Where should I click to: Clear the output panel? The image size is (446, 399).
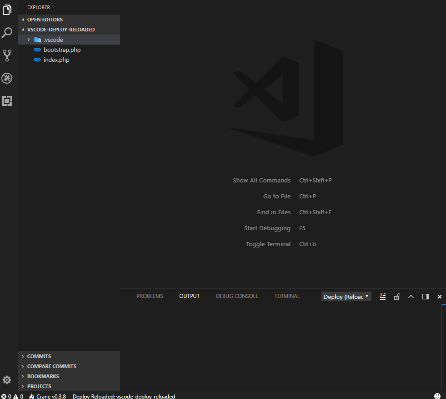coord(383,297)
